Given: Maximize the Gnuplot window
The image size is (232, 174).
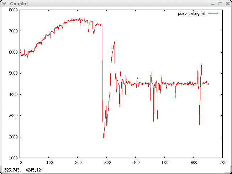Looking at the screenshot, I should click(x=220, y=4).
